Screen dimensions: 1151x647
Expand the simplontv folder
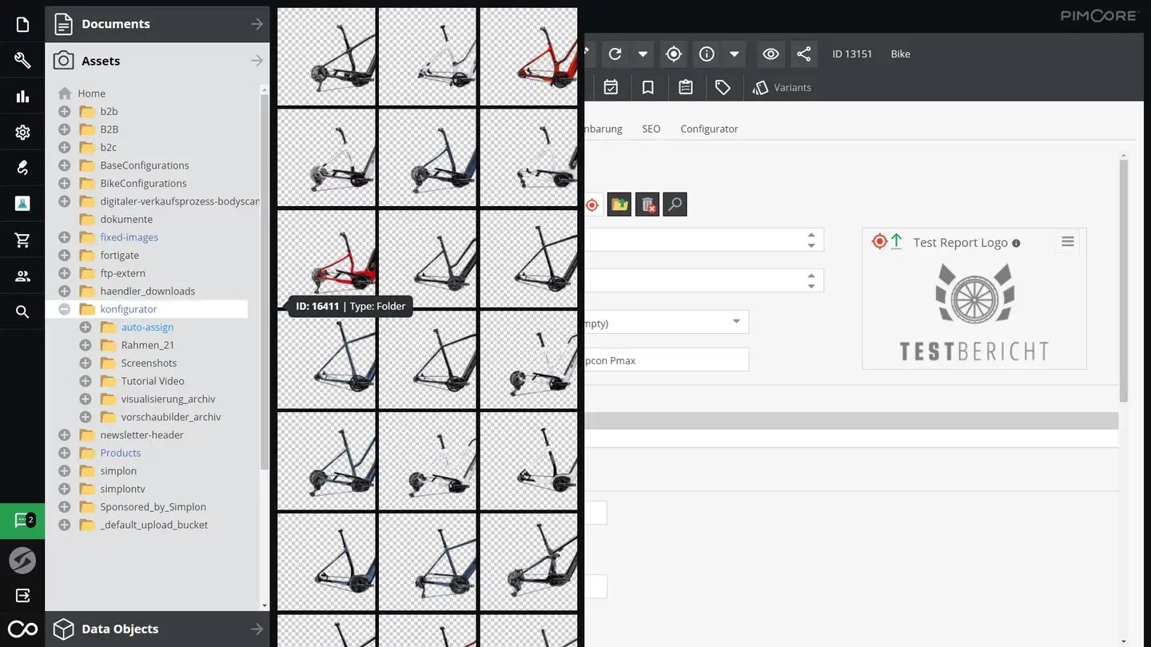click(65, 489)
